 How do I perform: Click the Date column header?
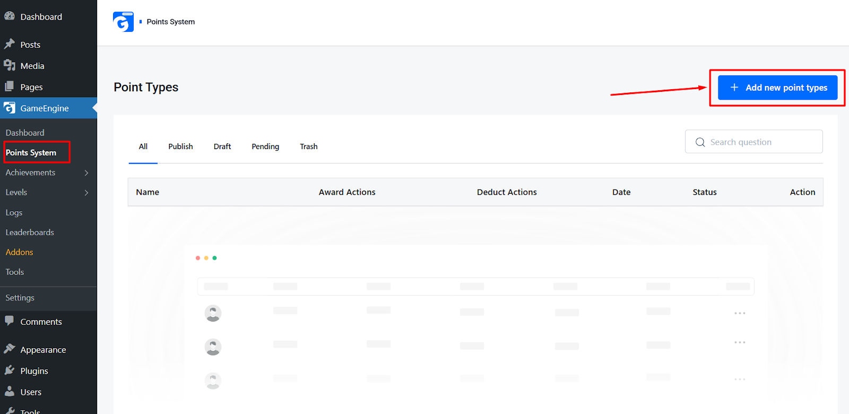(621, 192)
